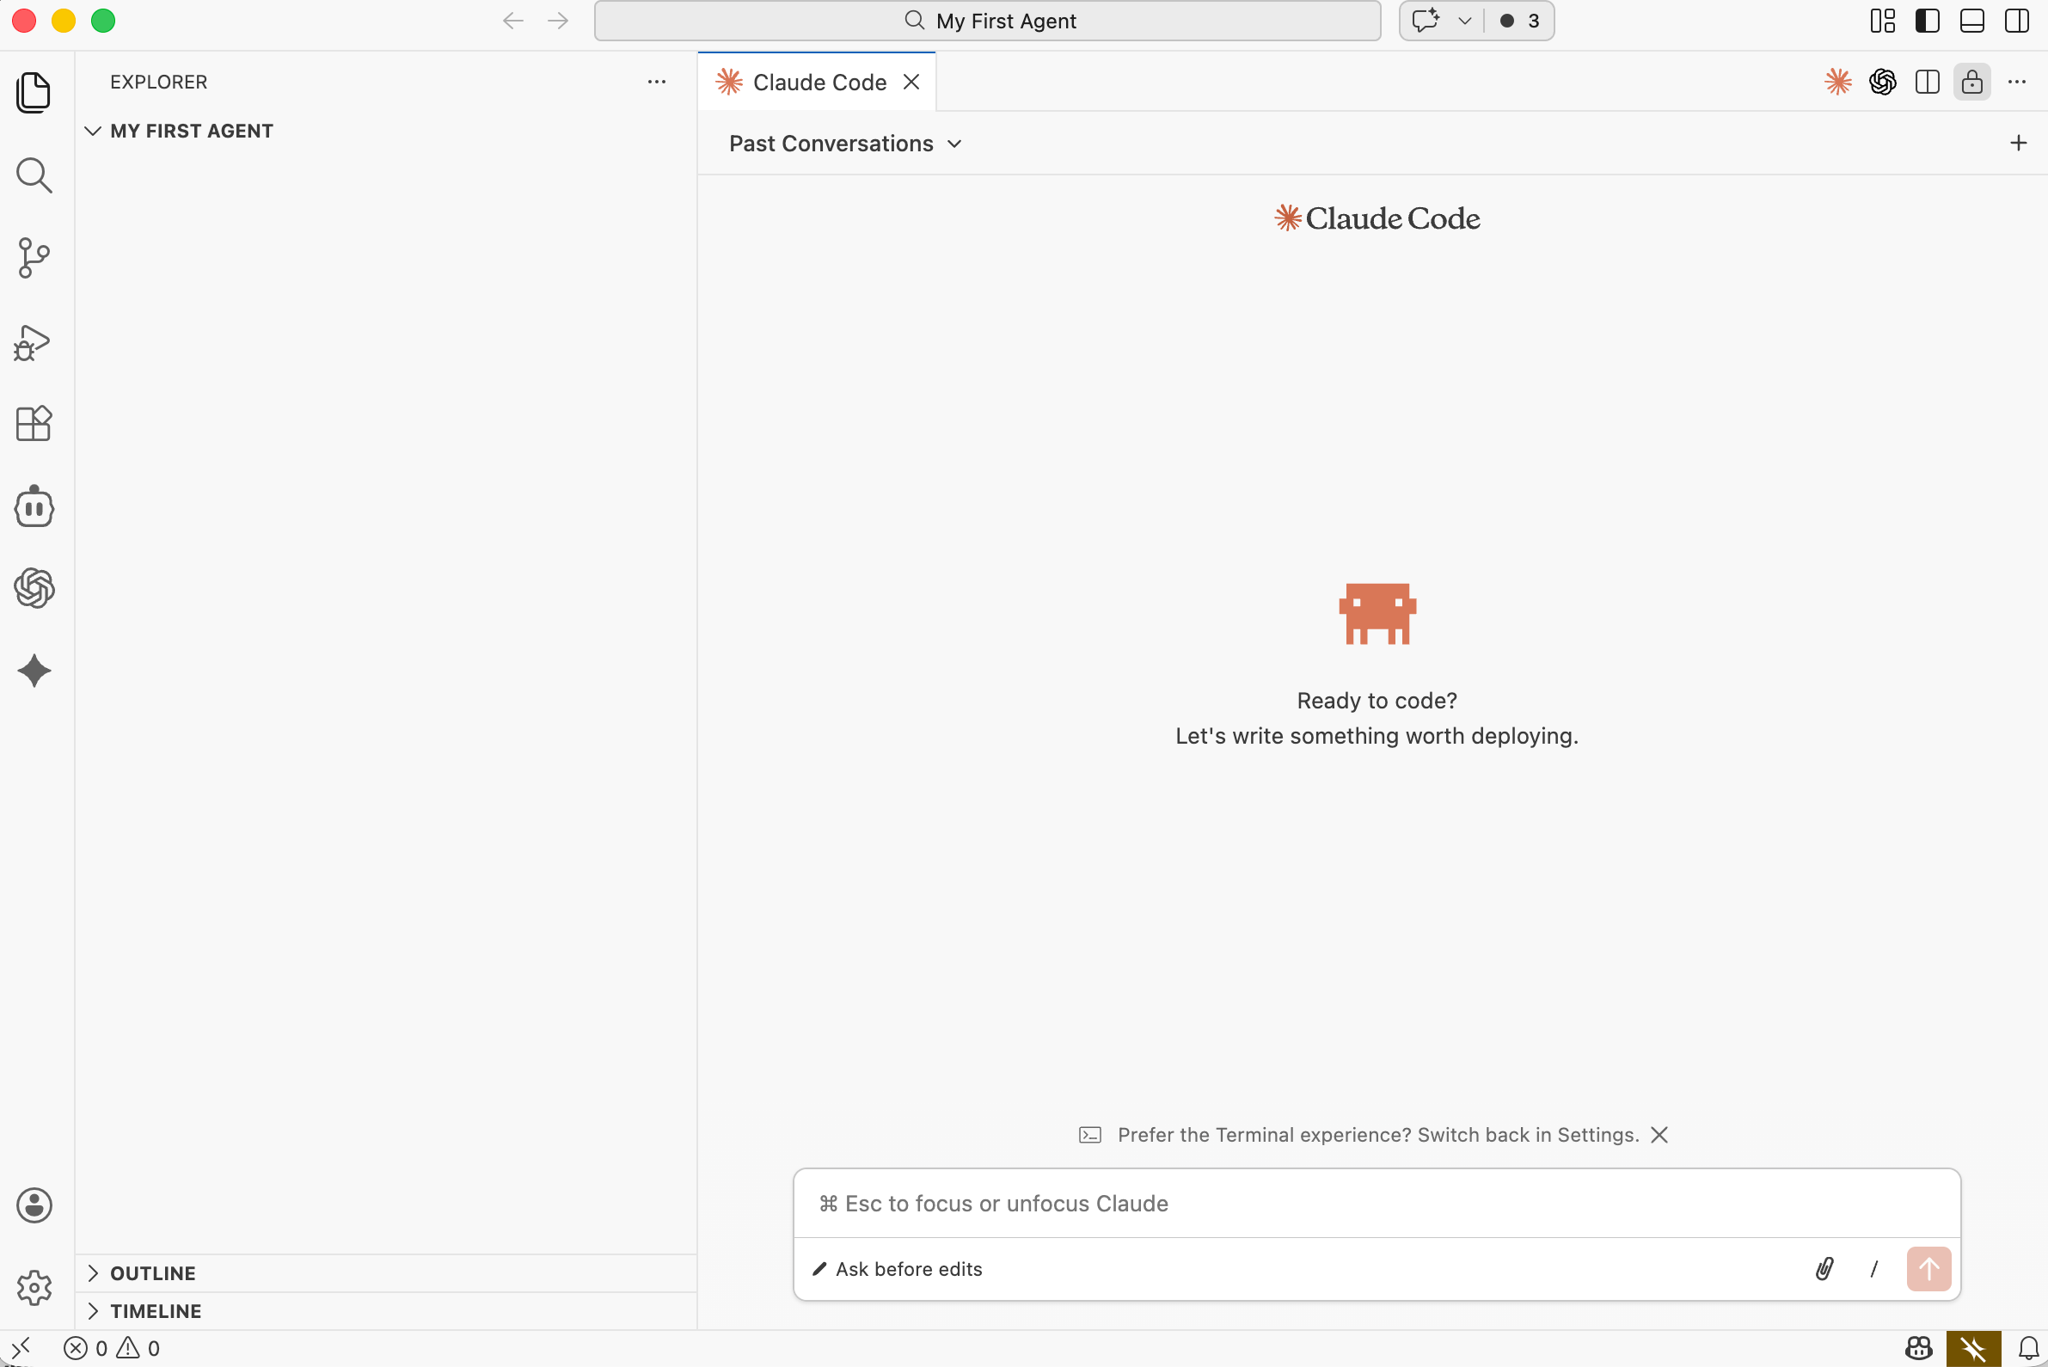Open the Past Conversations dropdown
The height and width of the screenshot is (1367, 2048).
click(x=845, y=144)
